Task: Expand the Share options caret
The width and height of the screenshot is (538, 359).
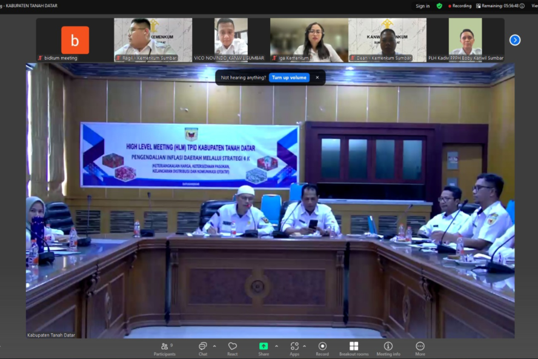Action: coord(276,346)
